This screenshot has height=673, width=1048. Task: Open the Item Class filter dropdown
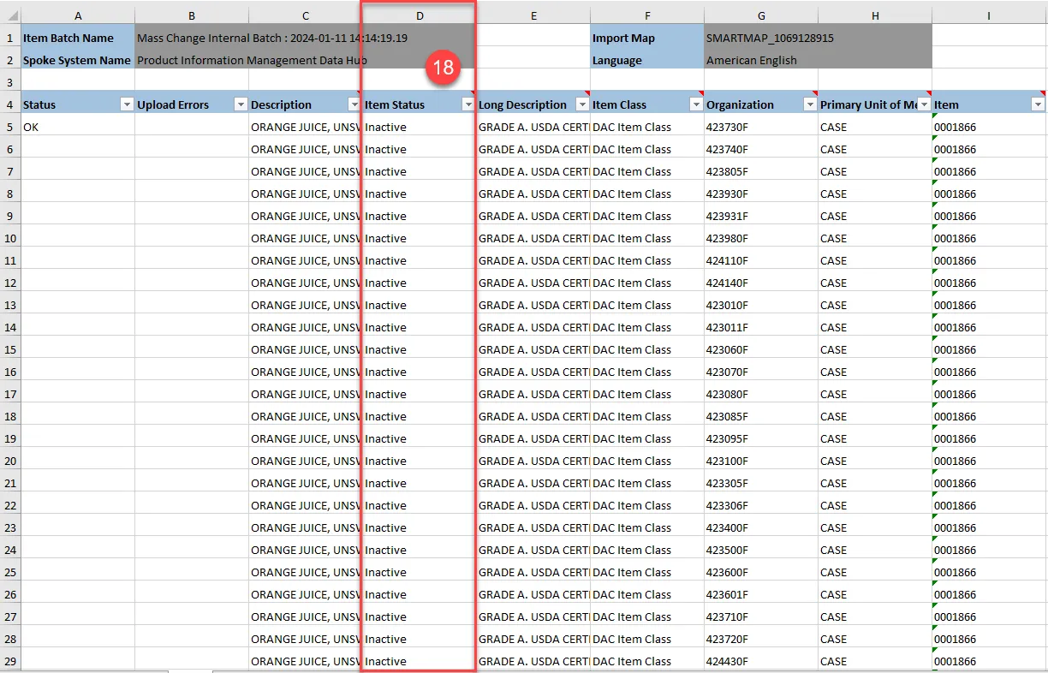[696, 104]
